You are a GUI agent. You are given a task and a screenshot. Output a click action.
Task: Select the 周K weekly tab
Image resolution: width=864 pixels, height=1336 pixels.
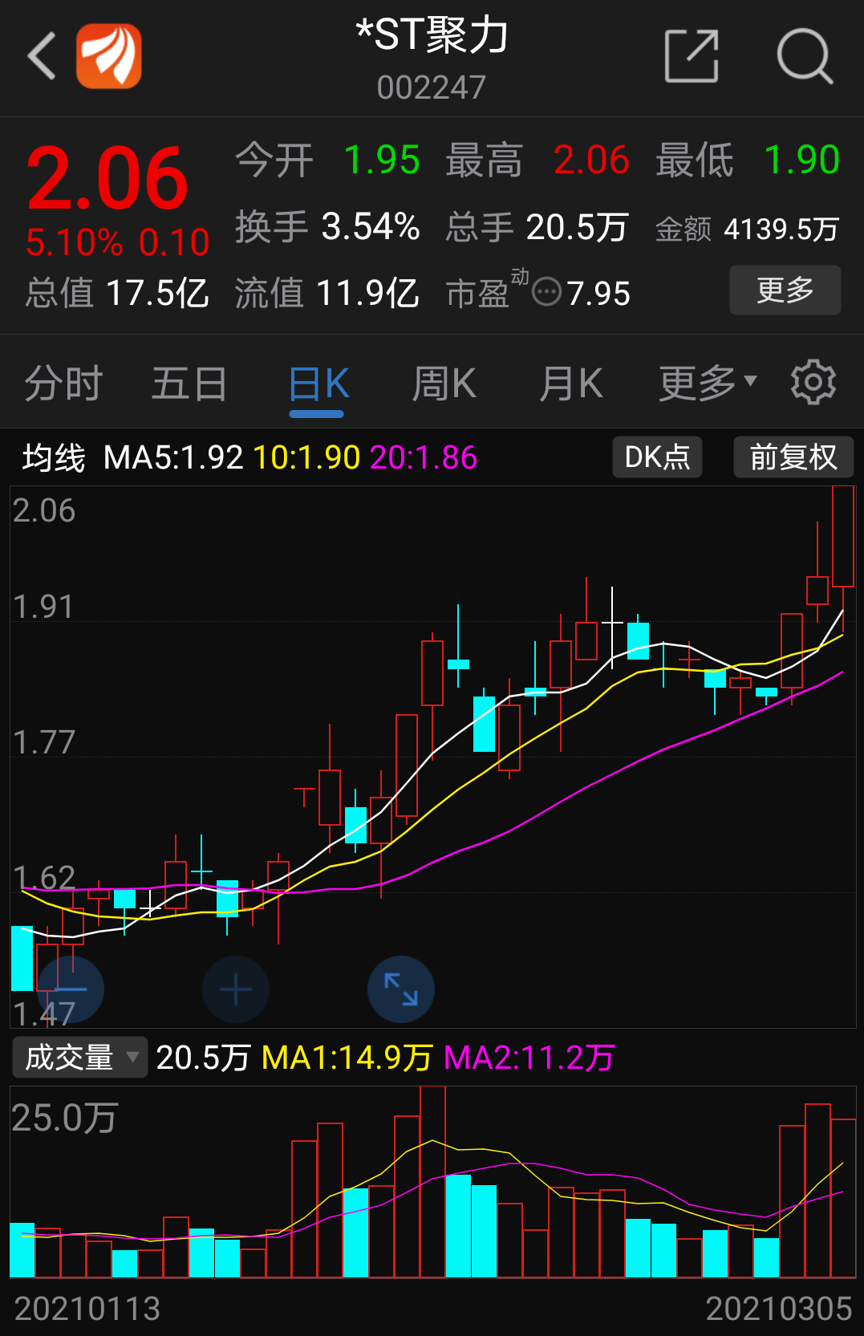pos(444,383)
